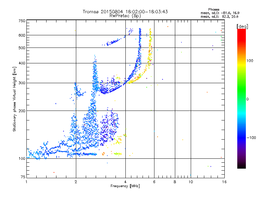264x198 pixels.
Task: Click the x-axis tick label '6'
Action: 154,182
